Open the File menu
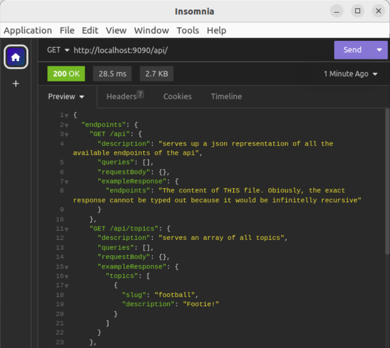390x348 pixels. coord(67,30)
